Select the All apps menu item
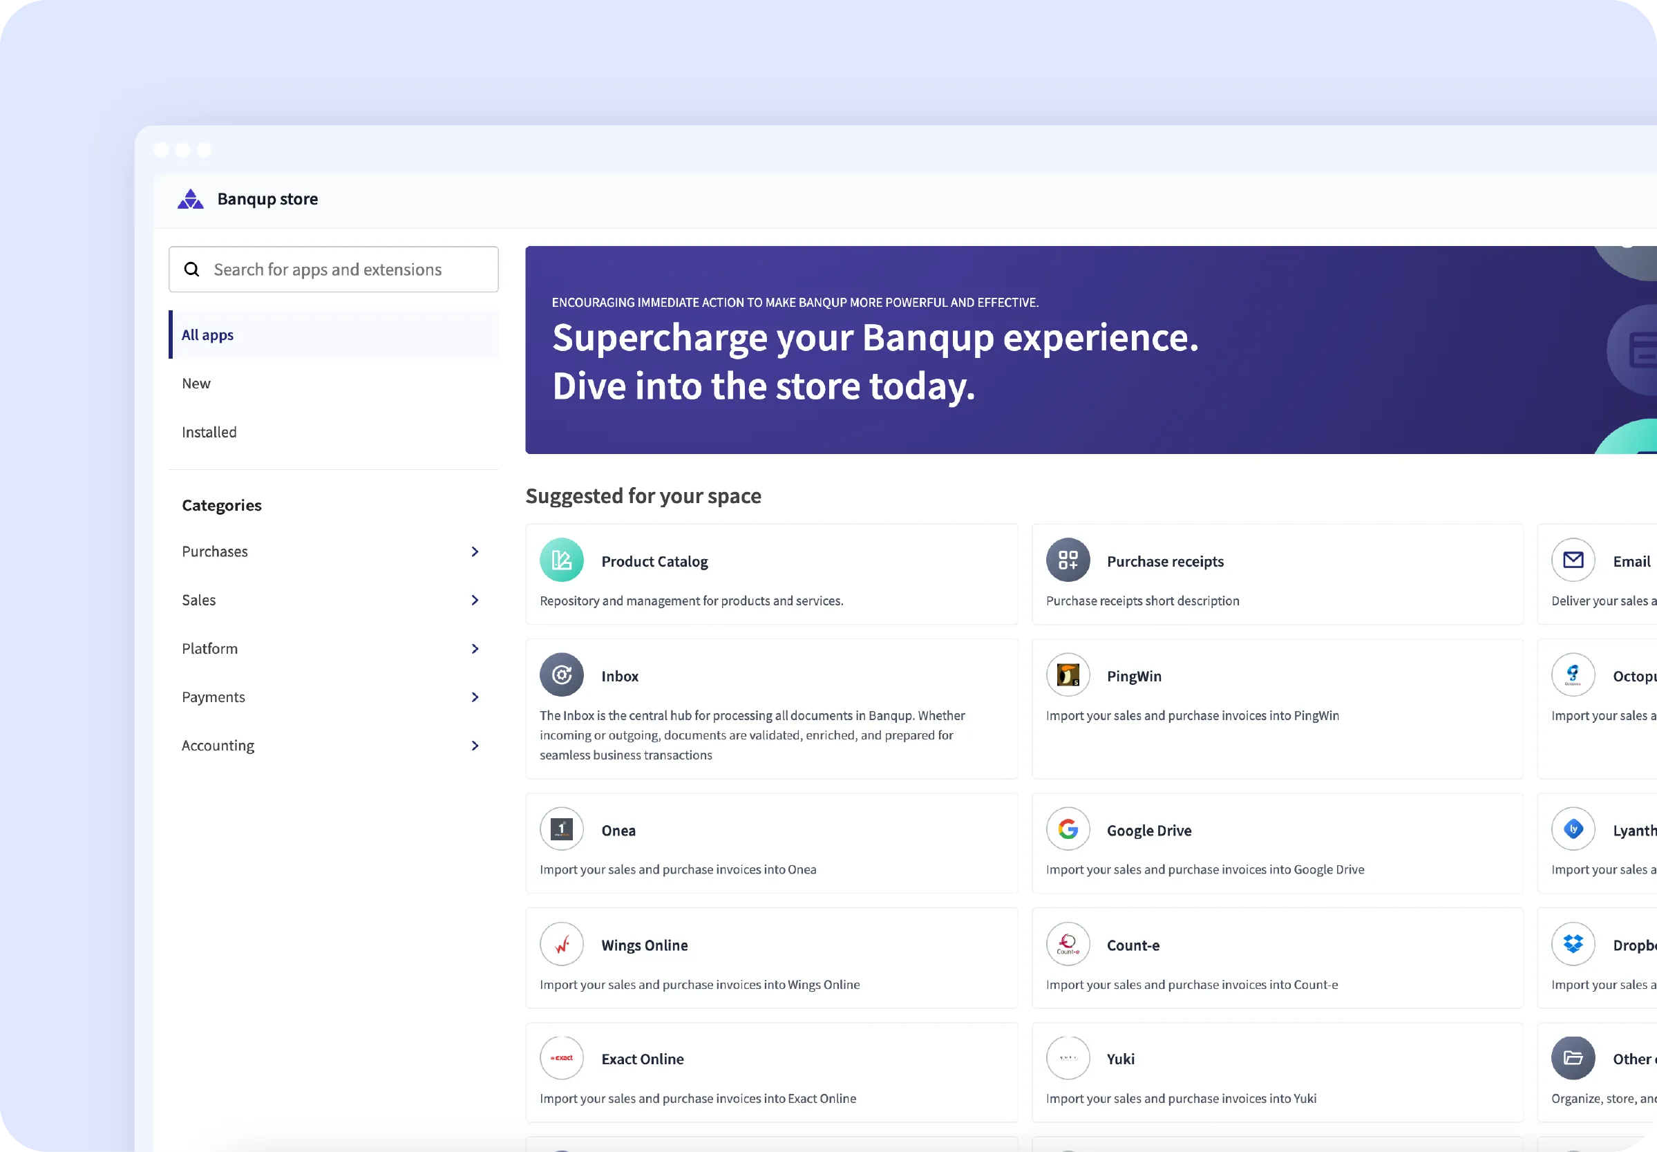Image resolution: width=1657 pixels, height=1152 pixels. (x=334, y=335)
